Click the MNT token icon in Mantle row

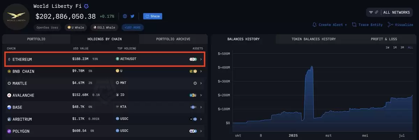[x=117, y=83]
